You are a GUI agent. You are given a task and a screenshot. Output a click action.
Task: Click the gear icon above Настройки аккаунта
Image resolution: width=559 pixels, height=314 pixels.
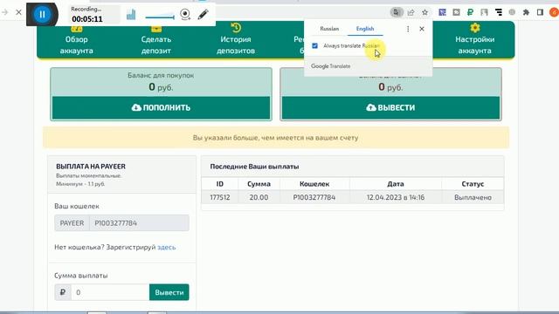pos(474,27)
